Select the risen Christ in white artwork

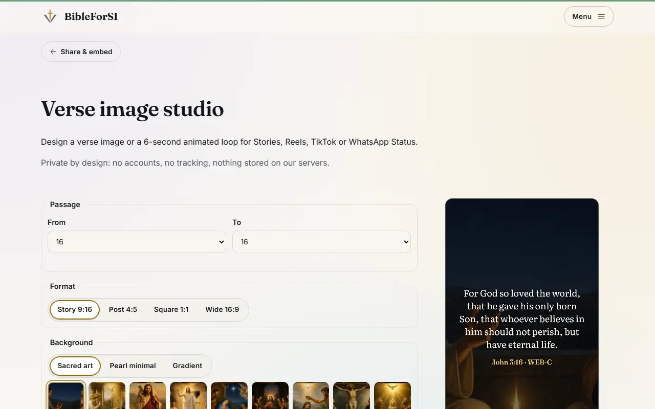point(188,396)
